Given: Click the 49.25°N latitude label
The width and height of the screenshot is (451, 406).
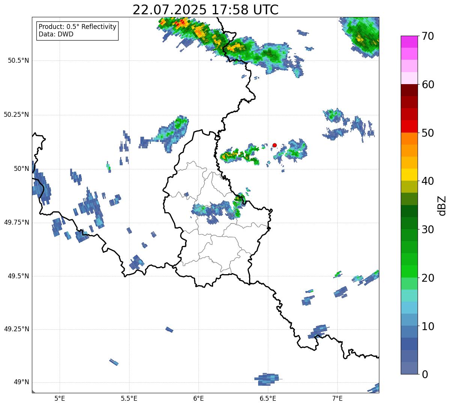Looking at the screenshot, I should [x=17, y=329].
